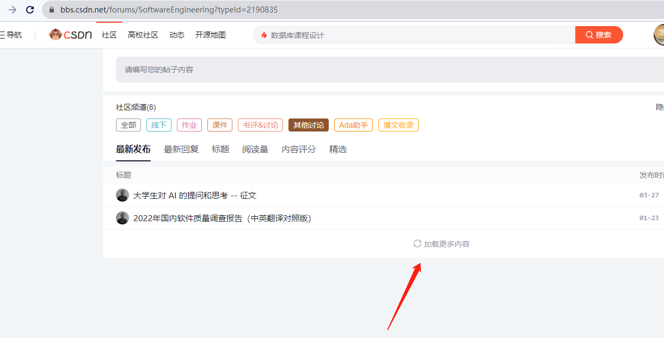Click the orange 搜索 button
664x338 pixels.
click(599, 35)
